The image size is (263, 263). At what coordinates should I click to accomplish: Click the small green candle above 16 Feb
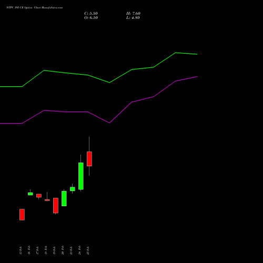pos(31,194)
